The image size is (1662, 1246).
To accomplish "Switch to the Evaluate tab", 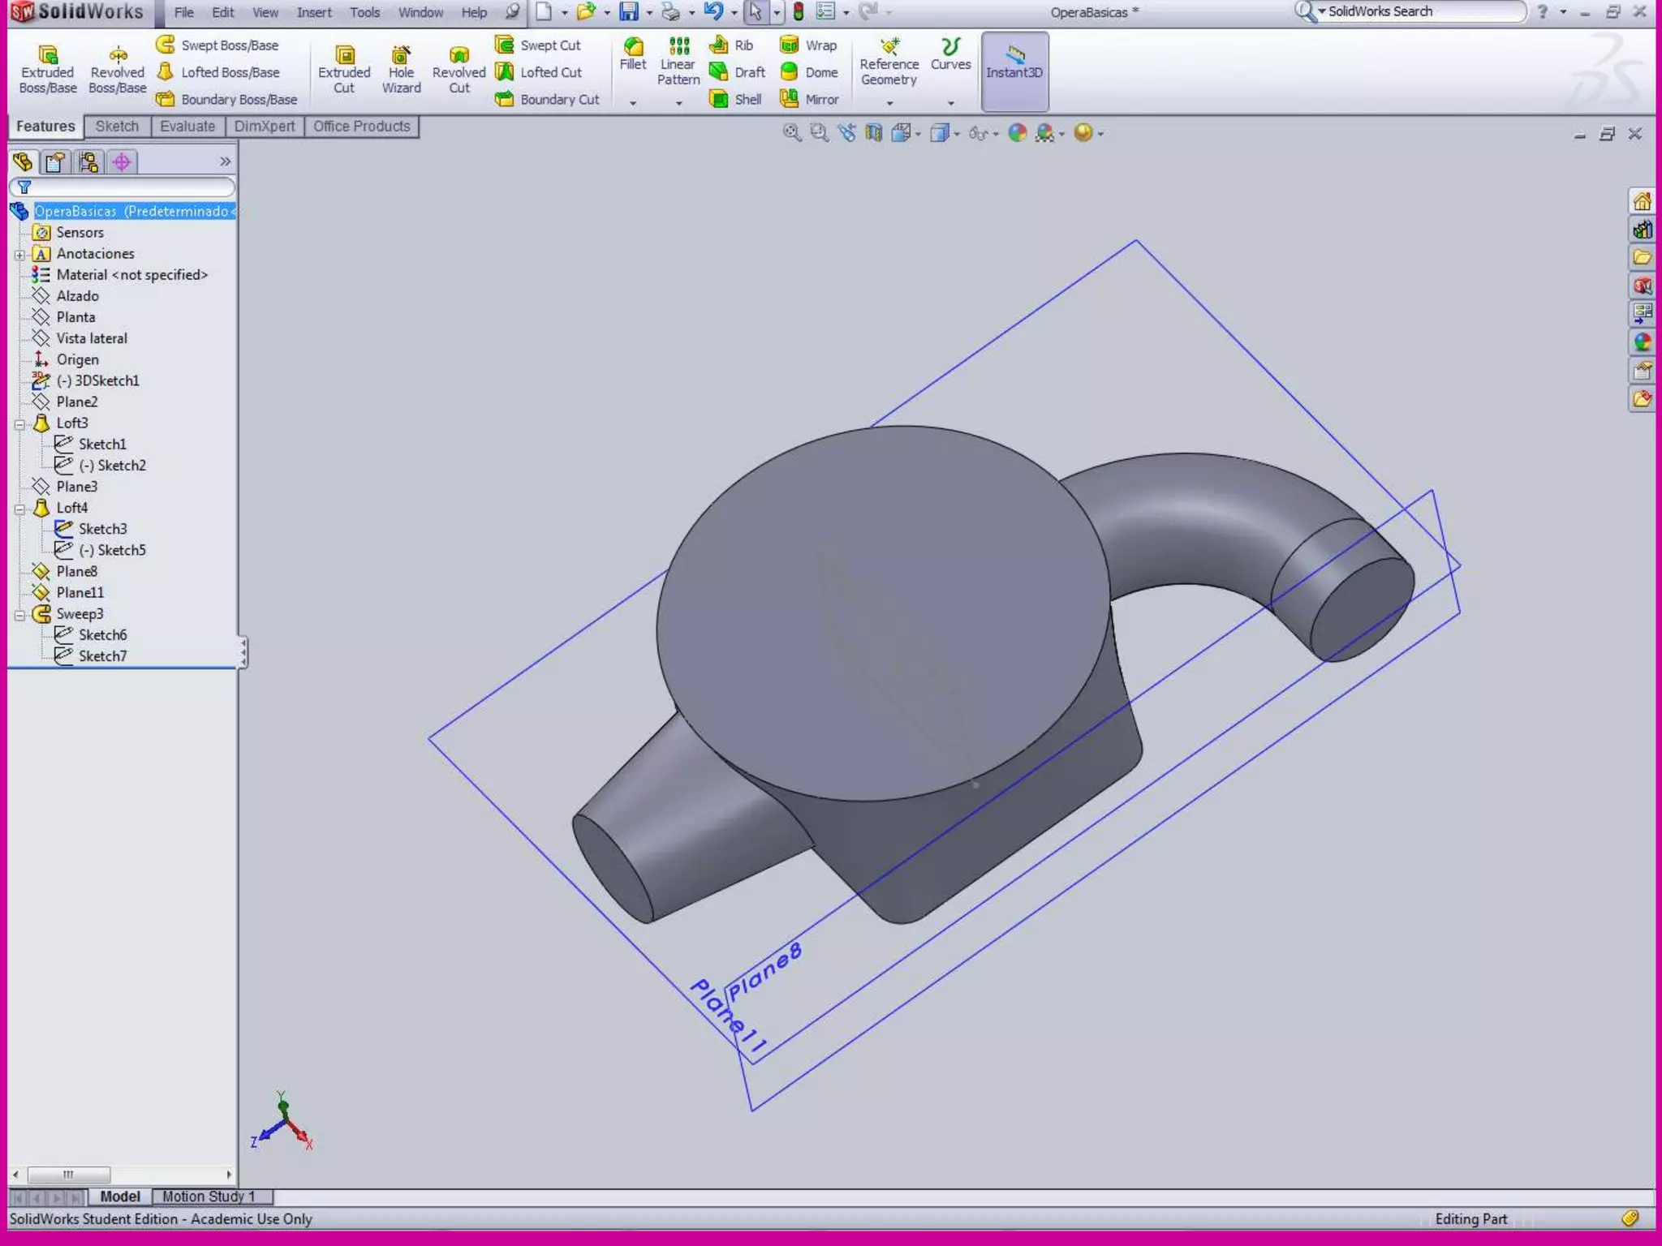I will point(187,127).
